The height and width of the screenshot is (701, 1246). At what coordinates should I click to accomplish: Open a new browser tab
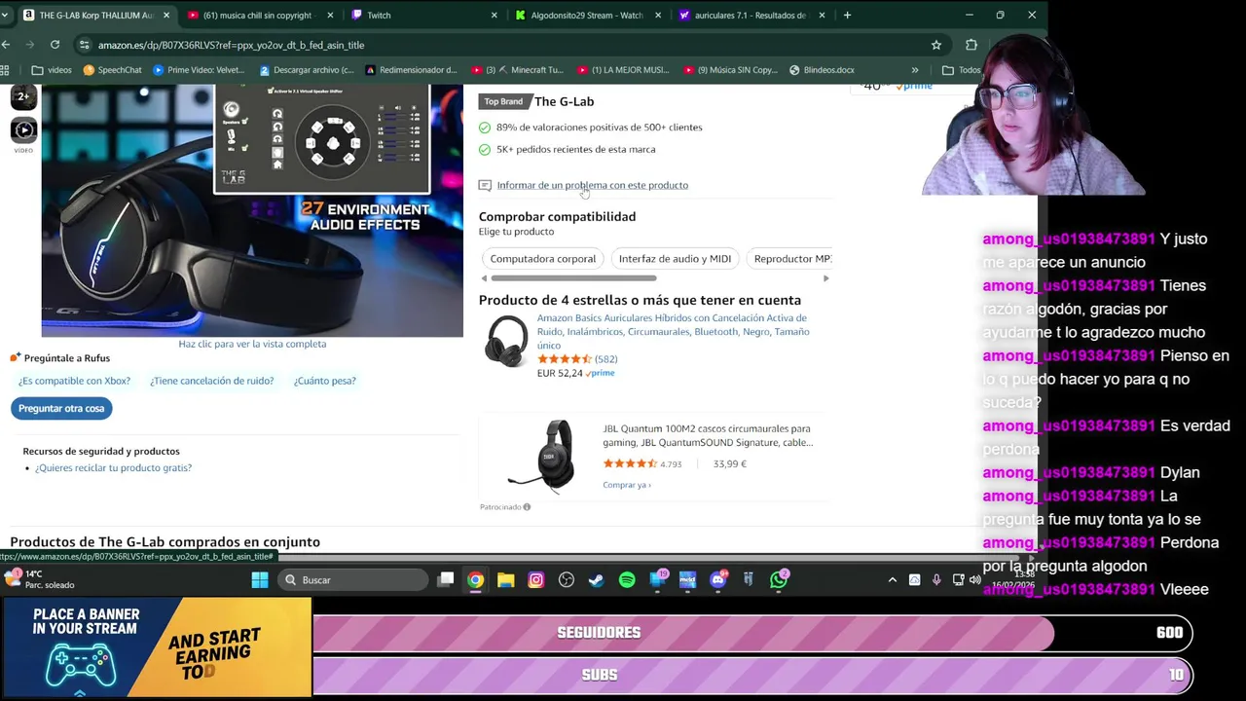coord(847,15)
